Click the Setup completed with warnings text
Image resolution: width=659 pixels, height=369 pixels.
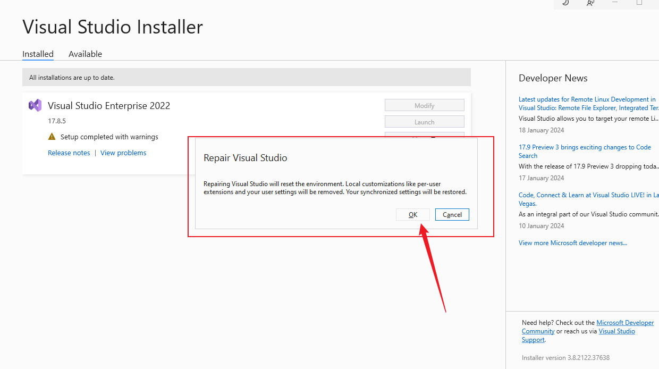tap(109, 137)
